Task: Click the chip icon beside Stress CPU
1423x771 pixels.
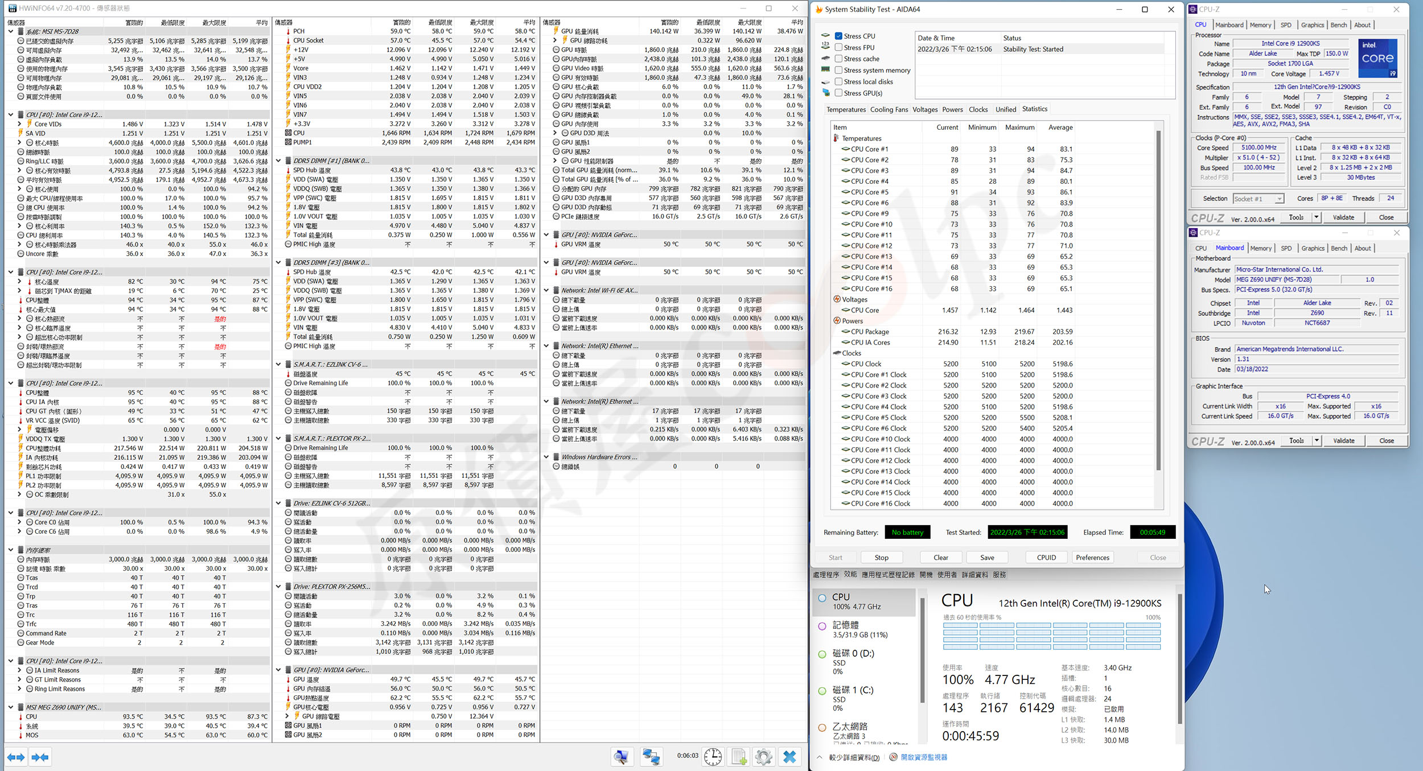Action: (826, 36)
